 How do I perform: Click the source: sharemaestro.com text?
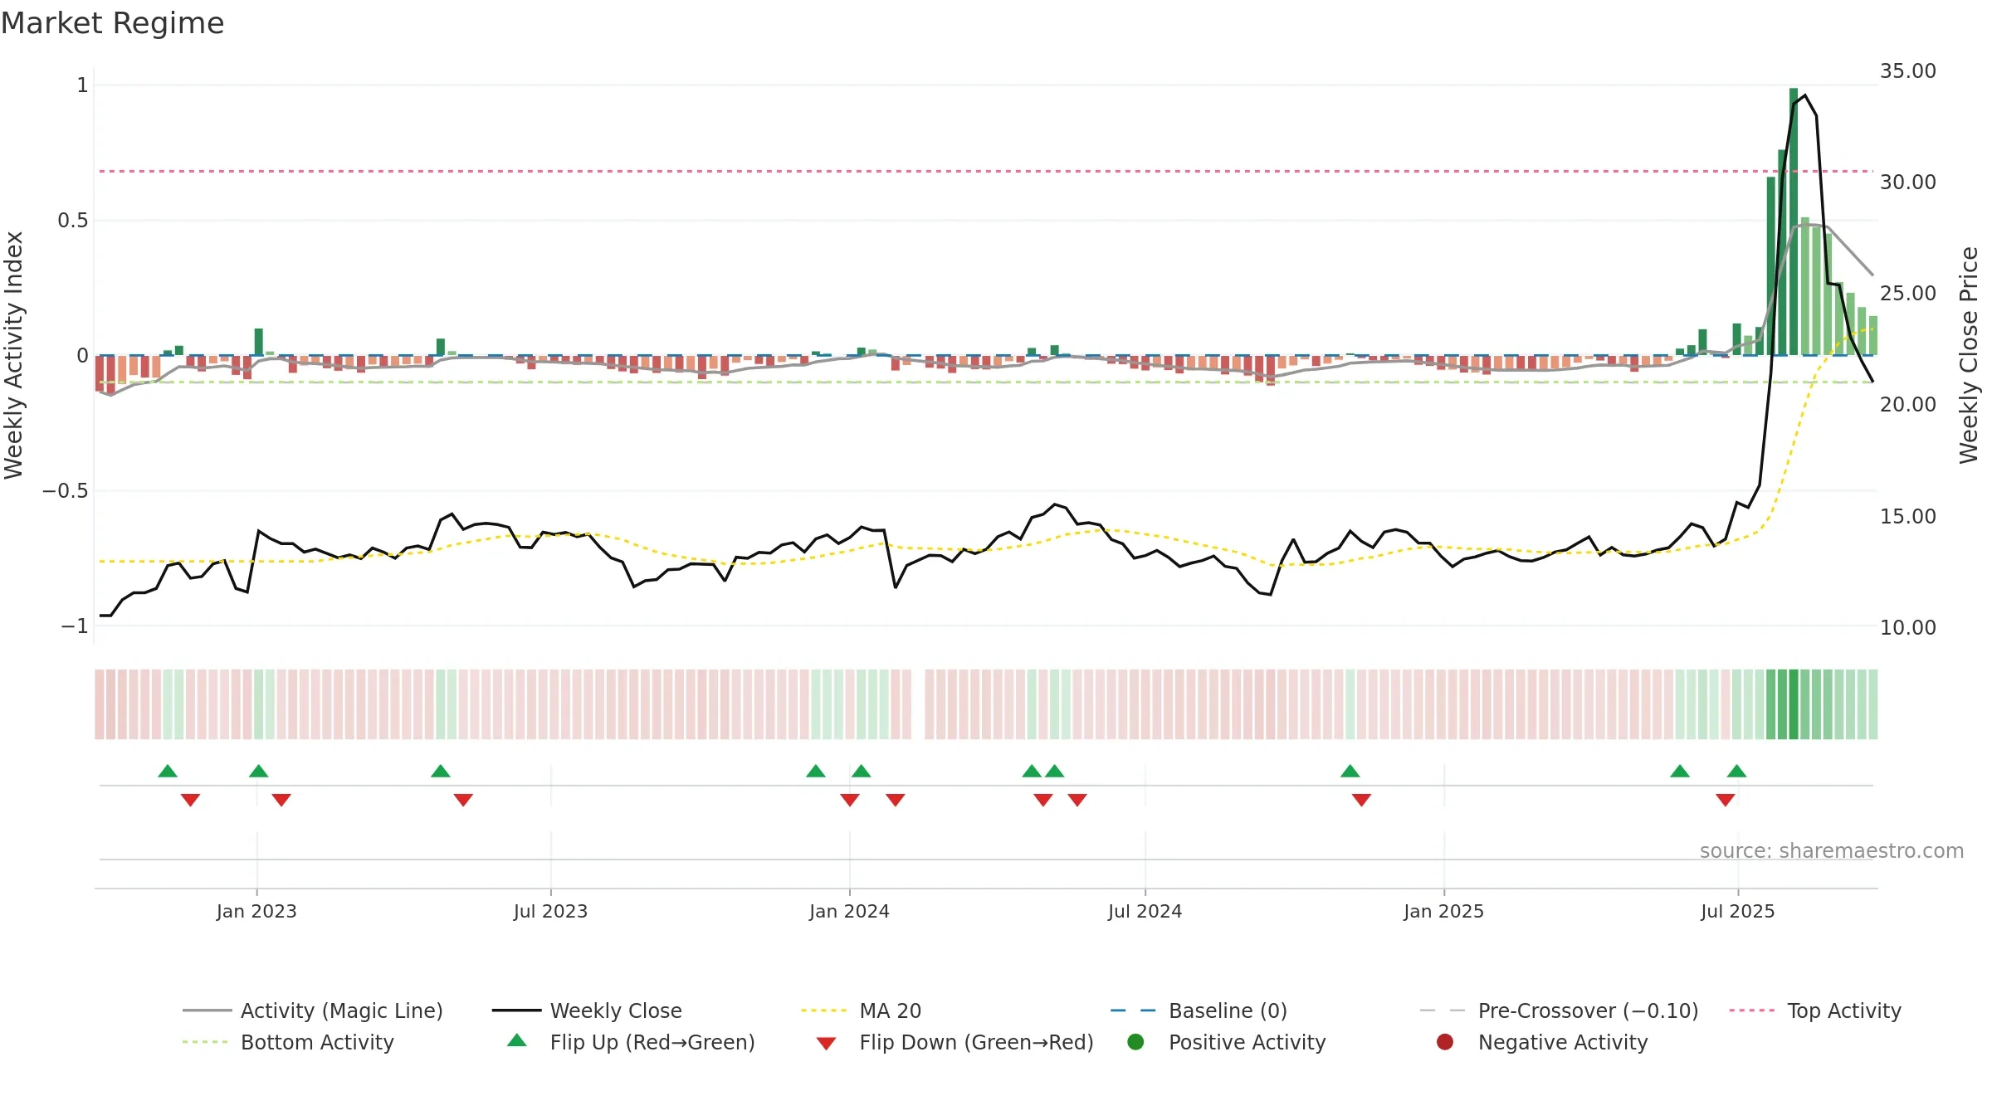(1832, 850)
